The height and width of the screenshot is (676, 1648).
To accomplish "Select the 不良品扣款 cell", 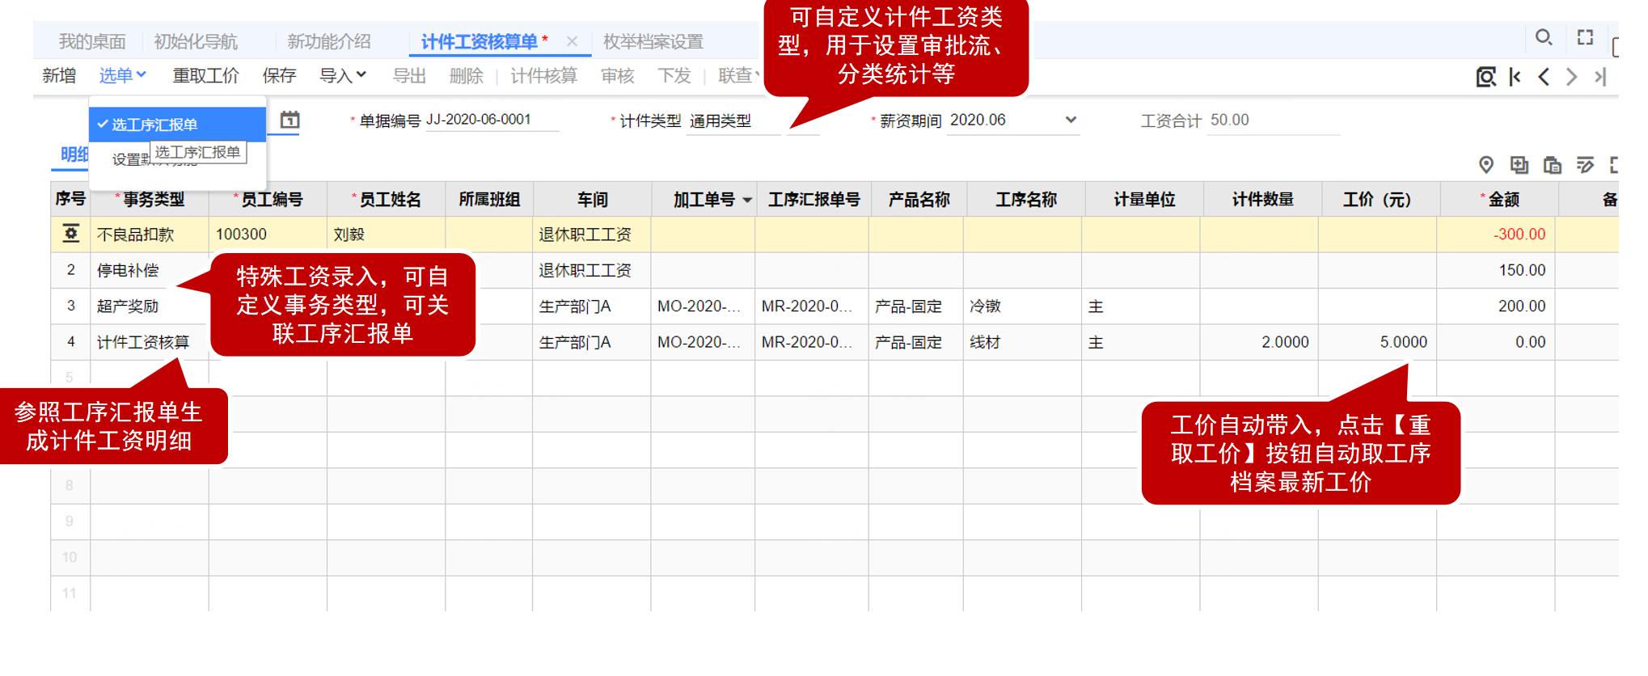I will (150, 234).
